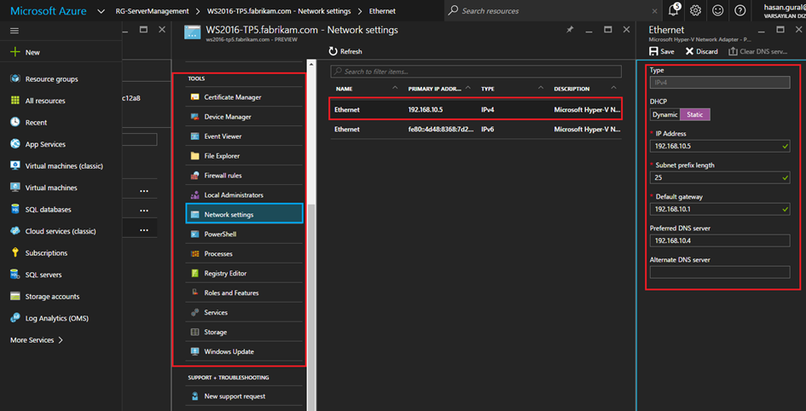
Task: Expand the Azure logo dropdown chevron
Action: click(101, 11)
